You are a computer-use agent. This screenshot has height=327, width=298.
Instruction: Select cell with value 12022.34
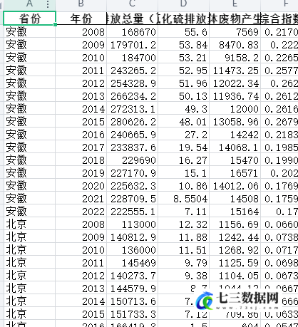[235, 83]
